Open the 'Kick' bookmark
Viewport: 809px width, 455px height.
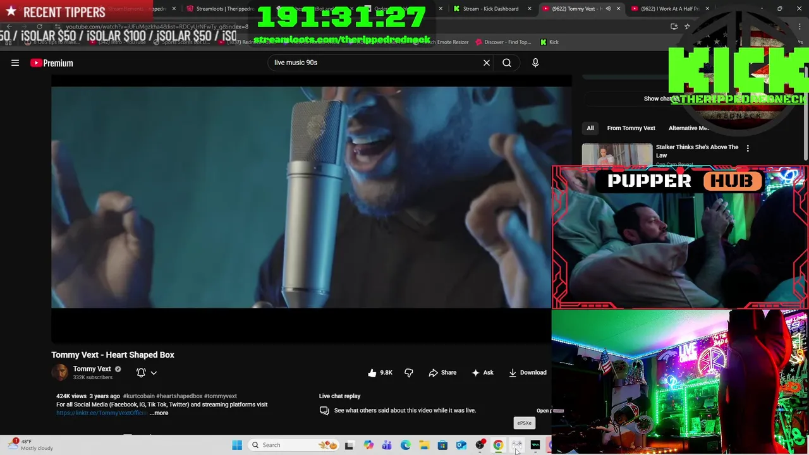549,42
